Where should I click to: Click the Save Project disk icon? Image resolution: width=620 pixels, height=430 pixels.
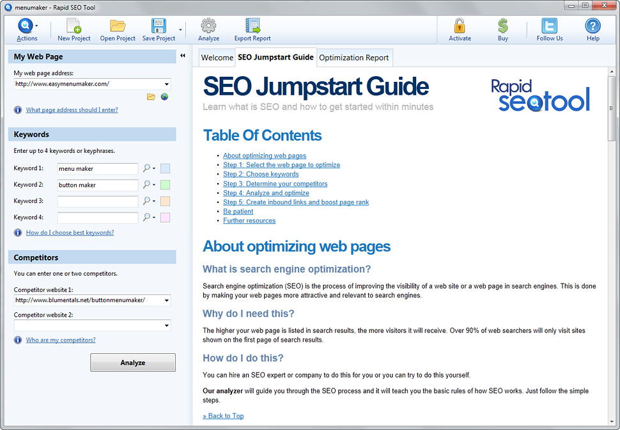pyautogui.click(x=159, y=26)
